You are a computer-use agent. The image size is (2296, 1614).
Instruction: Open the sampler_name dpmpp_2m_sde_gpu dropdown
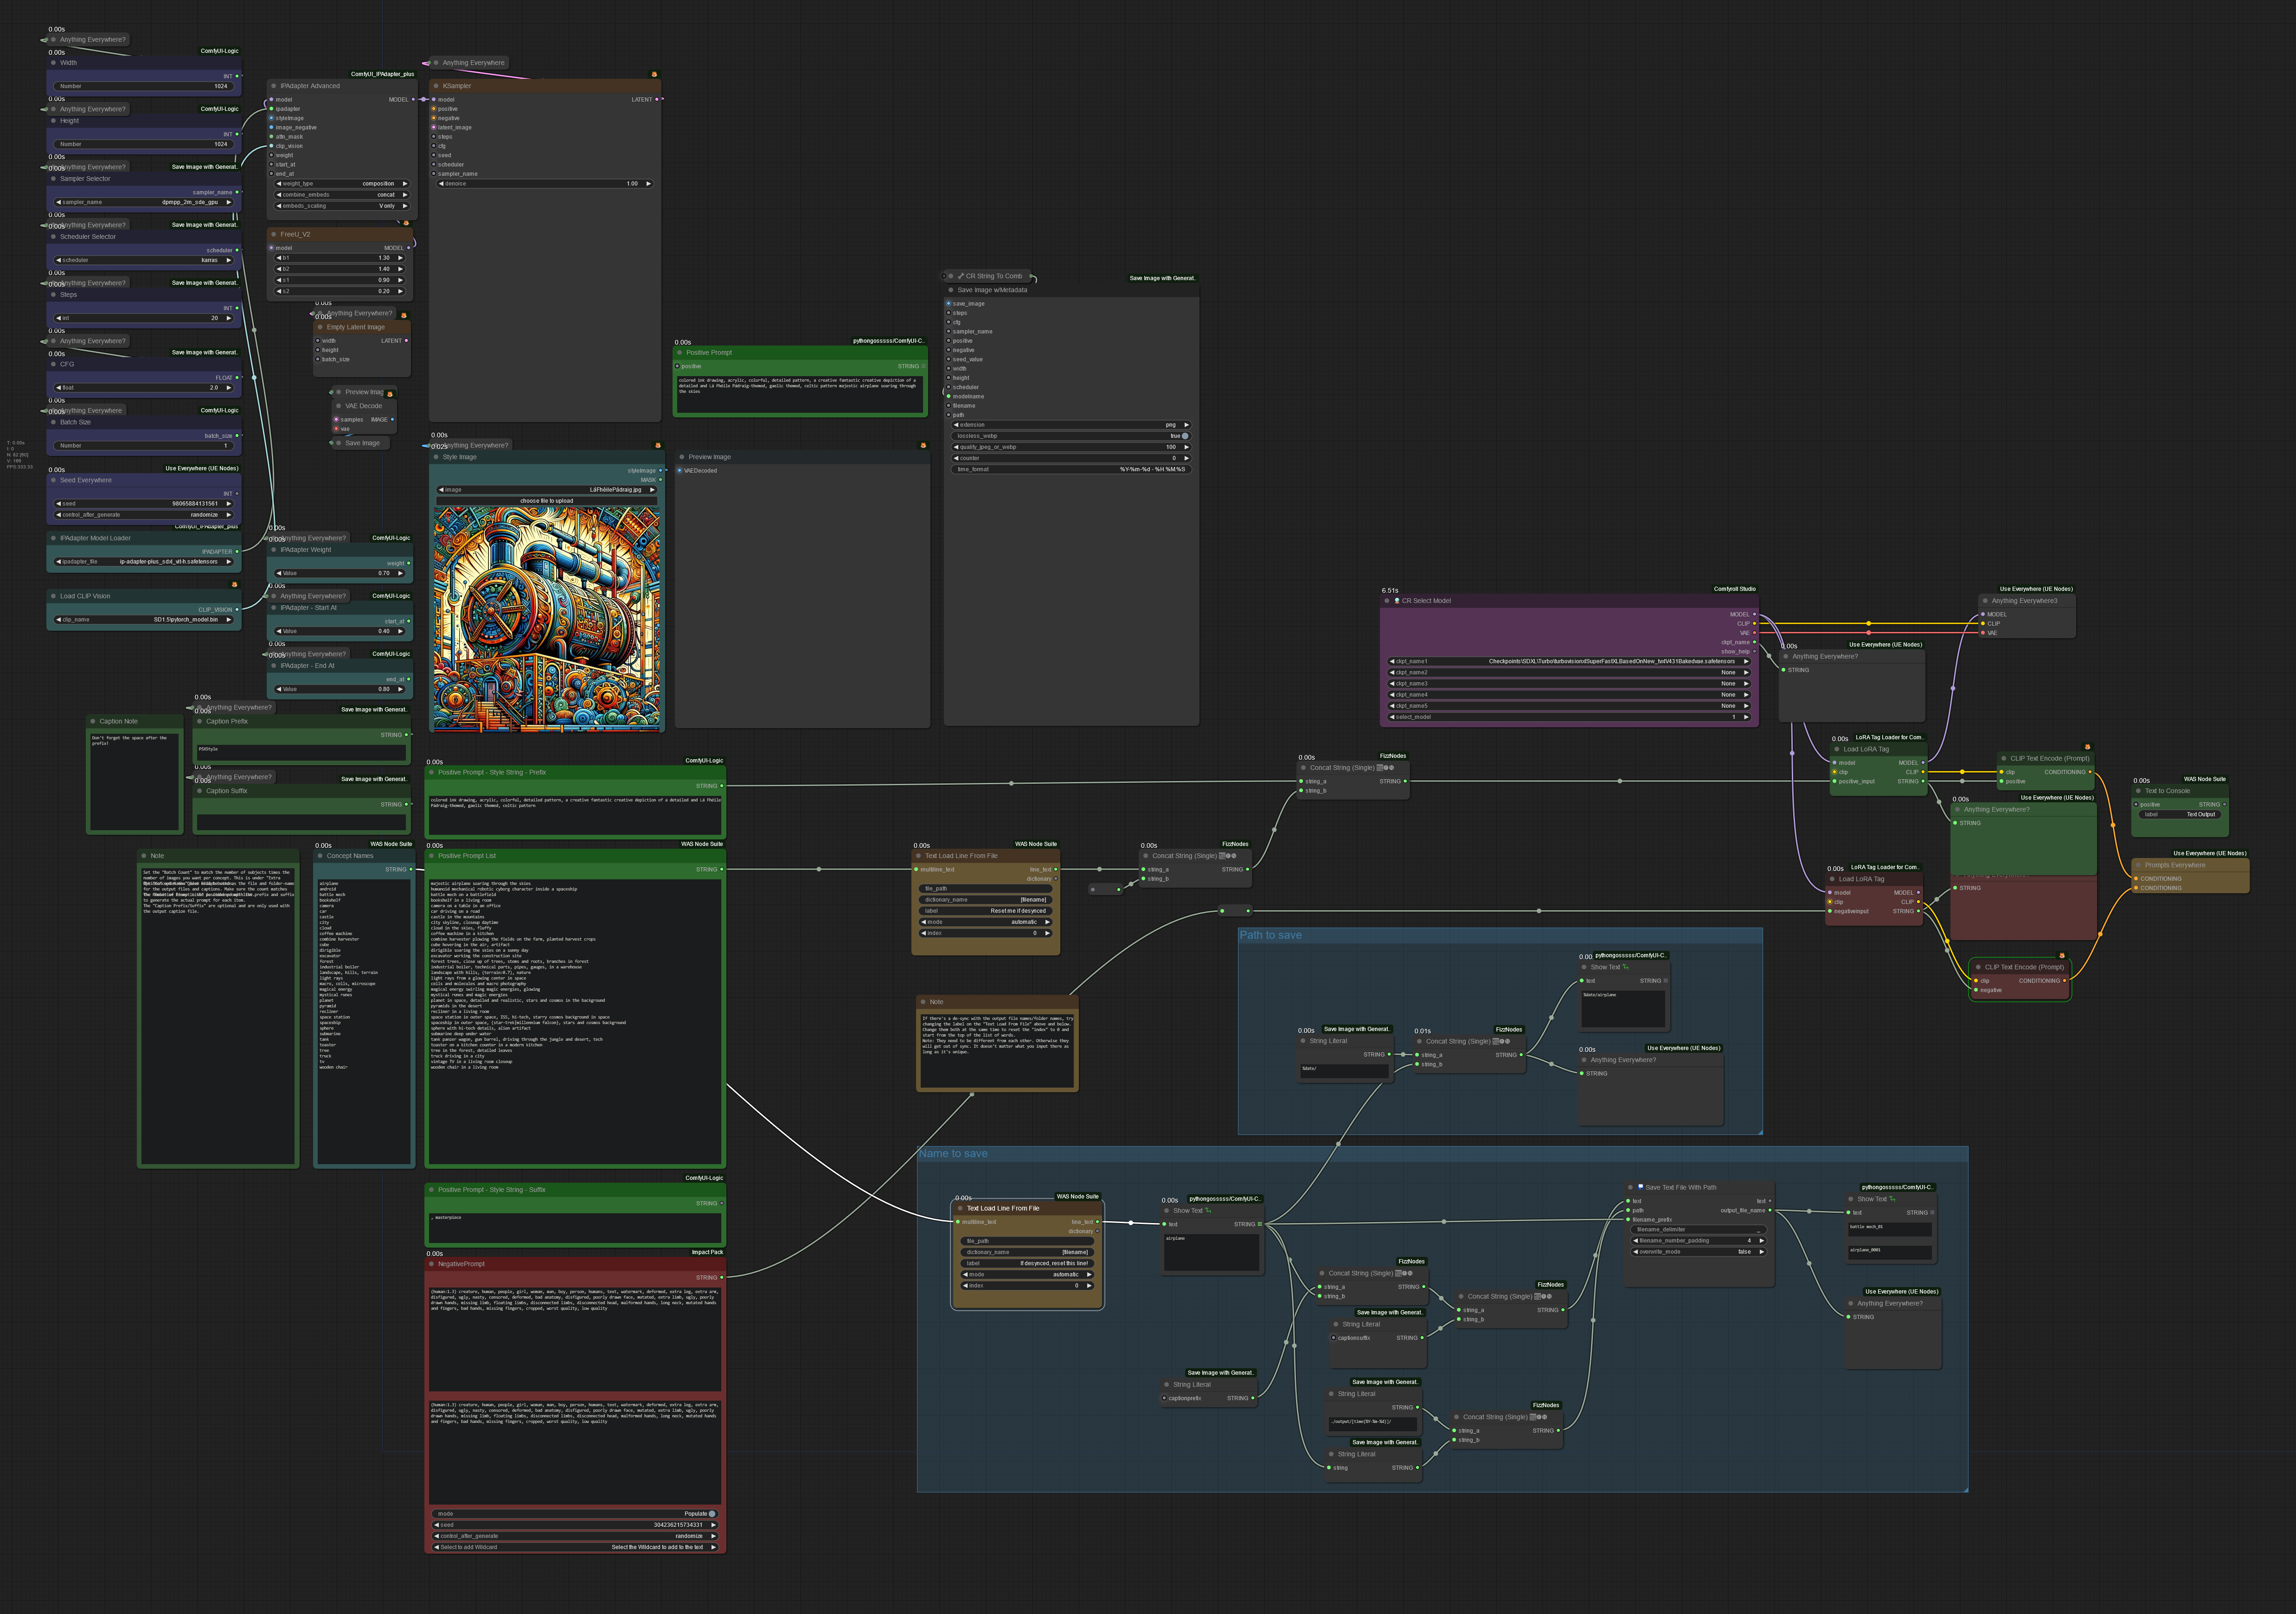(144, 202)
